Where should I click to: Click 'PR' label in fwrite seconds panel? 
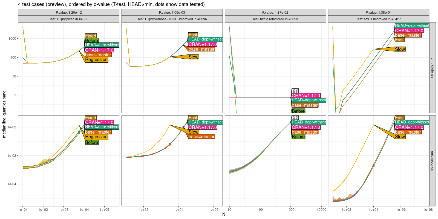click(295, 118)
